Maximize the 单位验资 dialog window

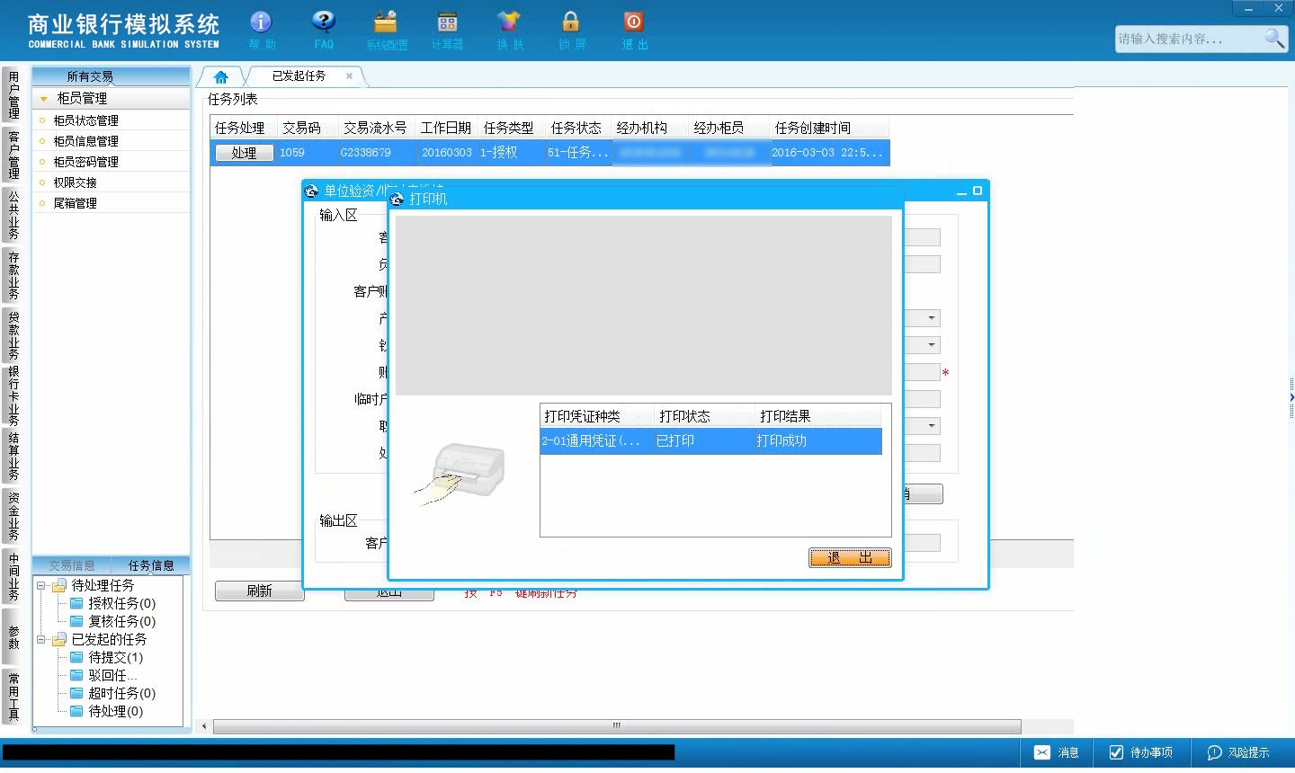coord(978,191)
